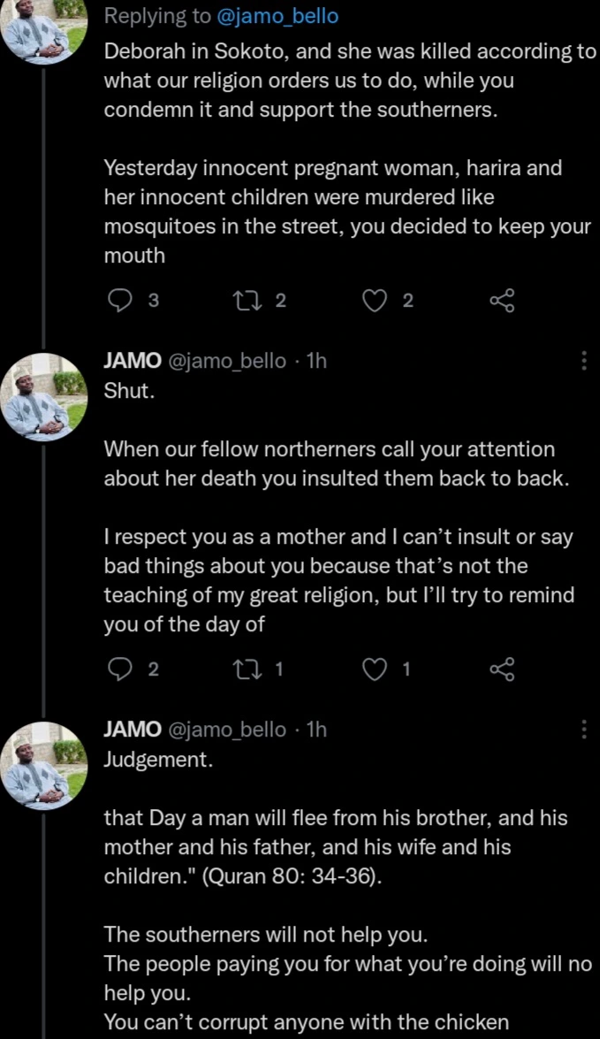
Task: Open @jamo_bello link in "Replying to" line
Action: coord(277,16)
